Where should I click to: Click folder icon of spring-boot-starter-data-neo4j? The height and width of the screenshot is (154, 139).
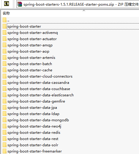coord(4,126)
